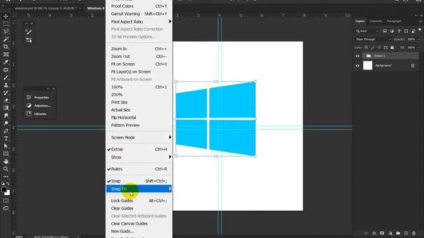424x238 pixels.
Task: Open layer Kind filter dropdown
Action: 367,31
